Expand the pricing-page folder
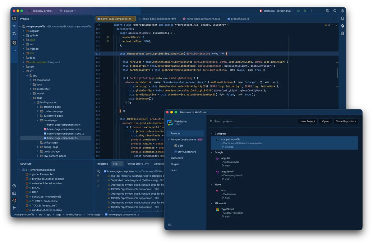Viewport: 373px width, 244px height. (x=38, y=147)
